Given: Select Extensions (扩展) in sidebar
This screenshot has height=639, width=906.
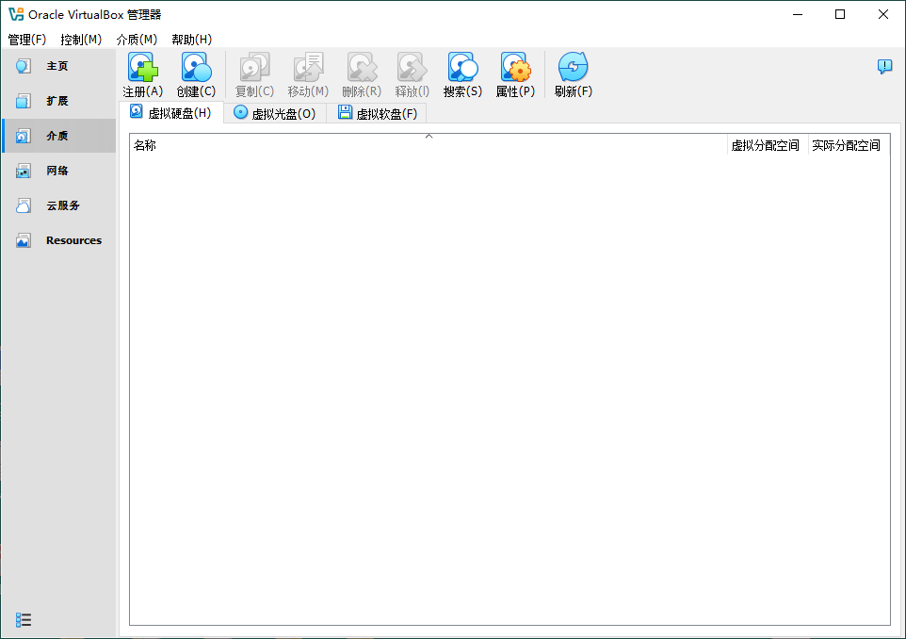Looking at the screenshot, I should tap(57, 101).
